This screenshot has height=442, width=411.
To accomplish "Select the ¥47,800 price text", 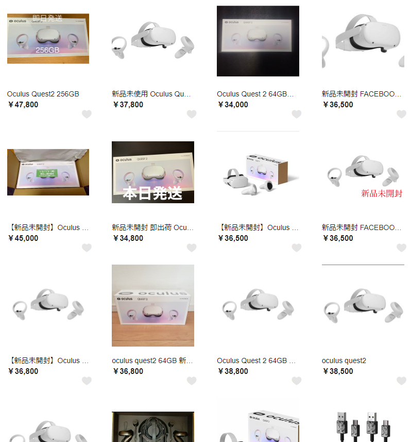I will tap(23, 105).
